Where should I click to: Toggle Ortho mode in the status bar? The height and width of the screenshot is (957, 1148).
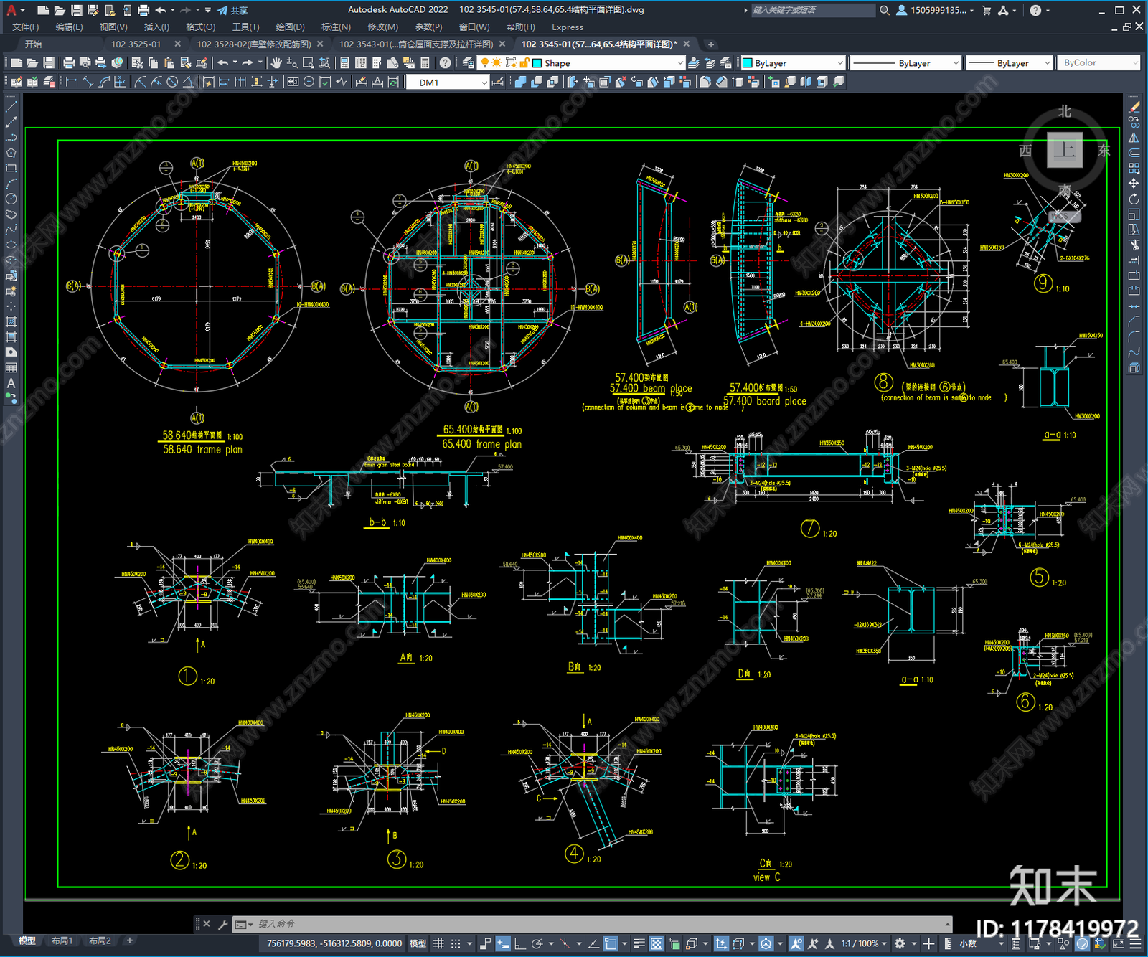519,943
